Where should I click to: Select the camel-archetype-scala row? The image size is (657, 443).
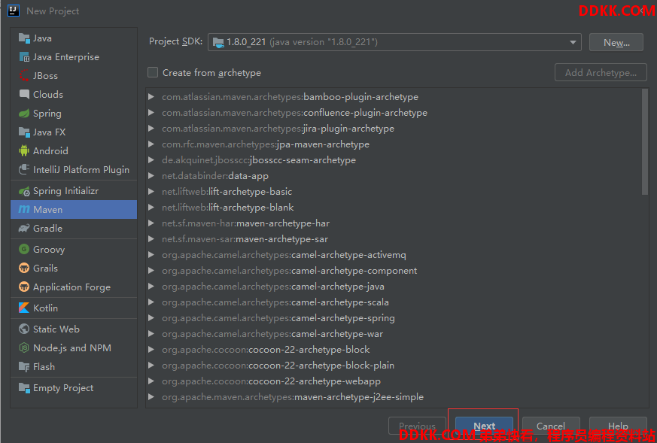pyautogui.click(x=394, y=302)
